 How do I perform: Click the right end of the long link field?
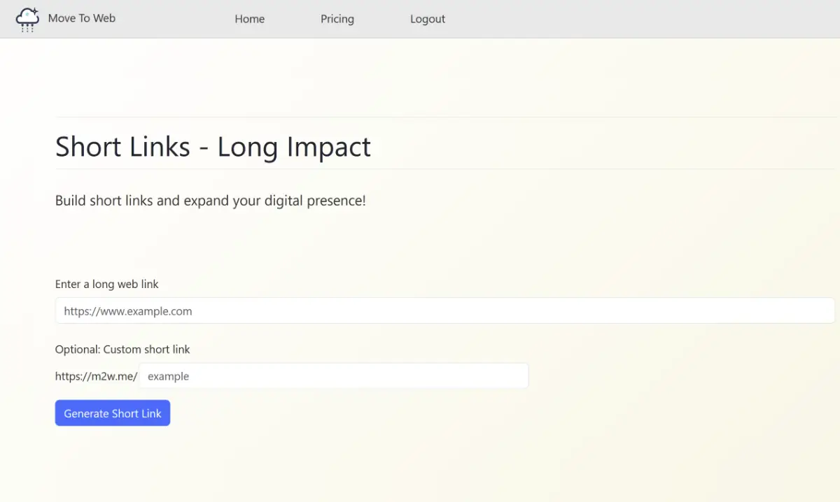[x=819, y=311]
